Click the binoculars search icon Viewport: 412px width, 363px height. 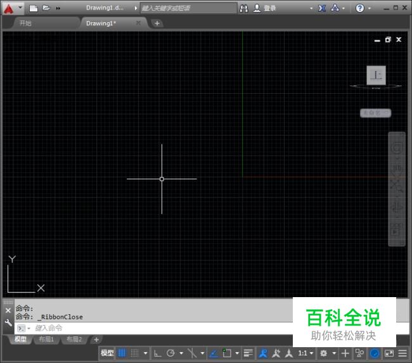(x=244, y=8)
